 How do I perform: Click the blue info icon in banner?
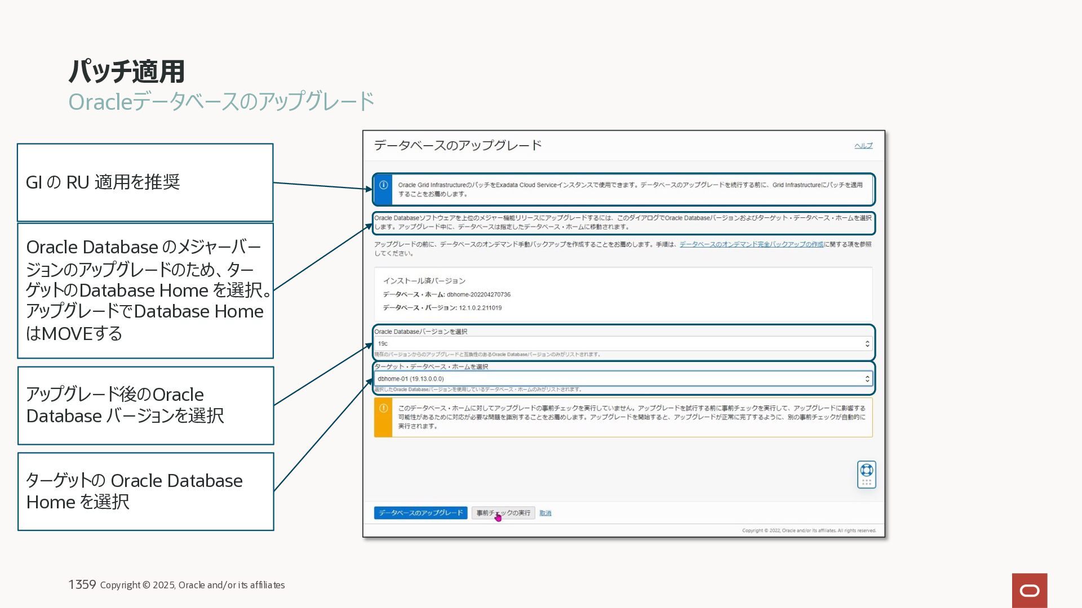pyautogui.click(x=383, y=185)
